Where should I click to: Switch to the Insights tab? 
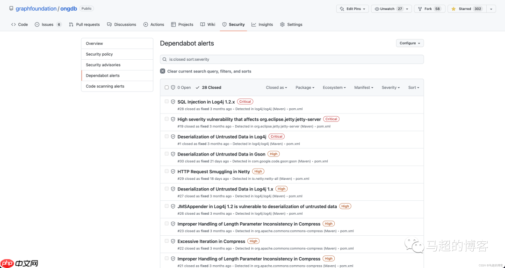(262, 24)
